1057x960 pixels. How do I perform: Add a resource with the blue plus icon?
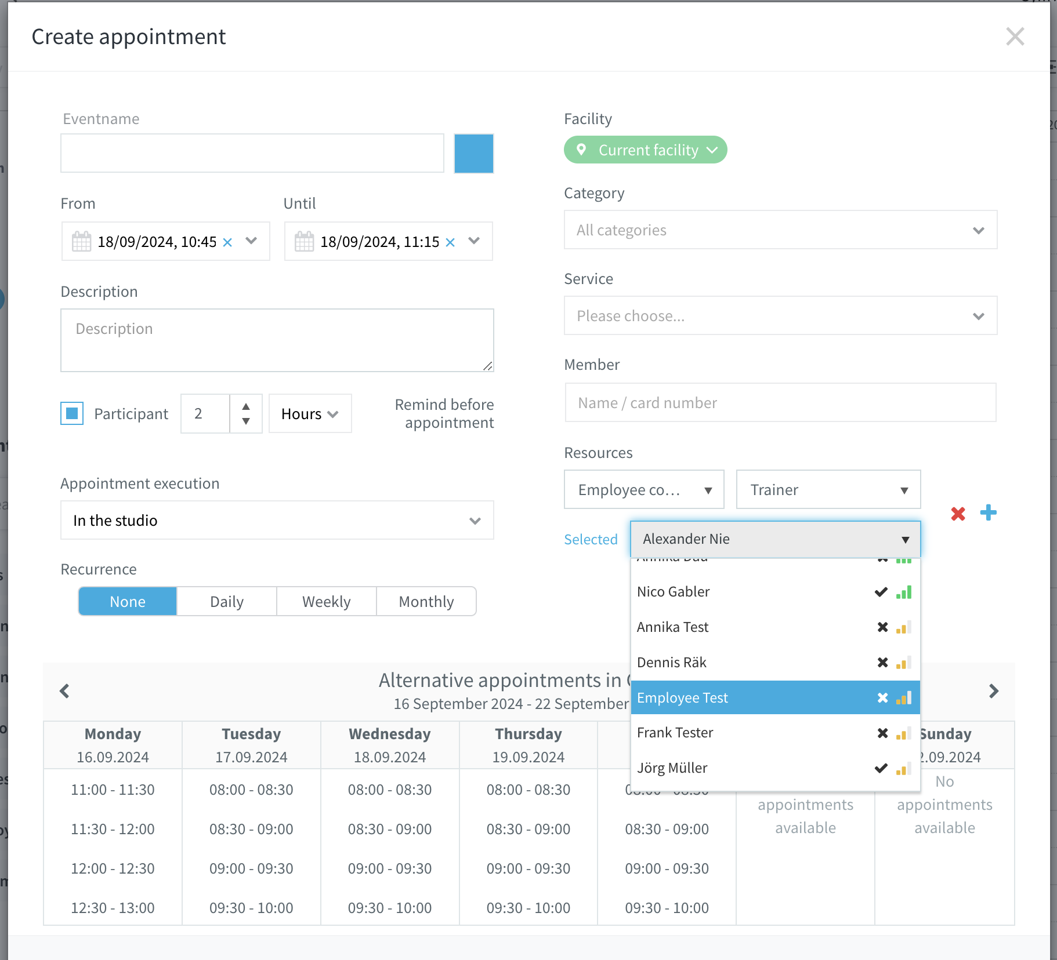tap(988, 512)
